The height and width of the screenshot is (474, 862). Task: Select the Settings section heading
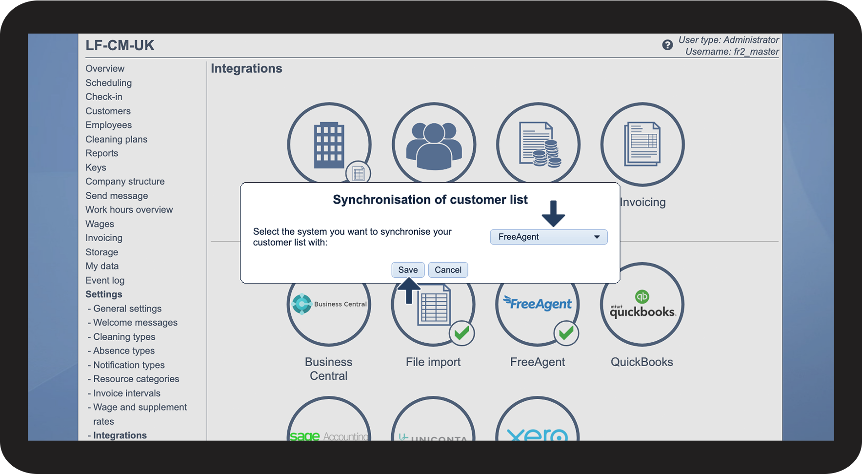point(103,294)
